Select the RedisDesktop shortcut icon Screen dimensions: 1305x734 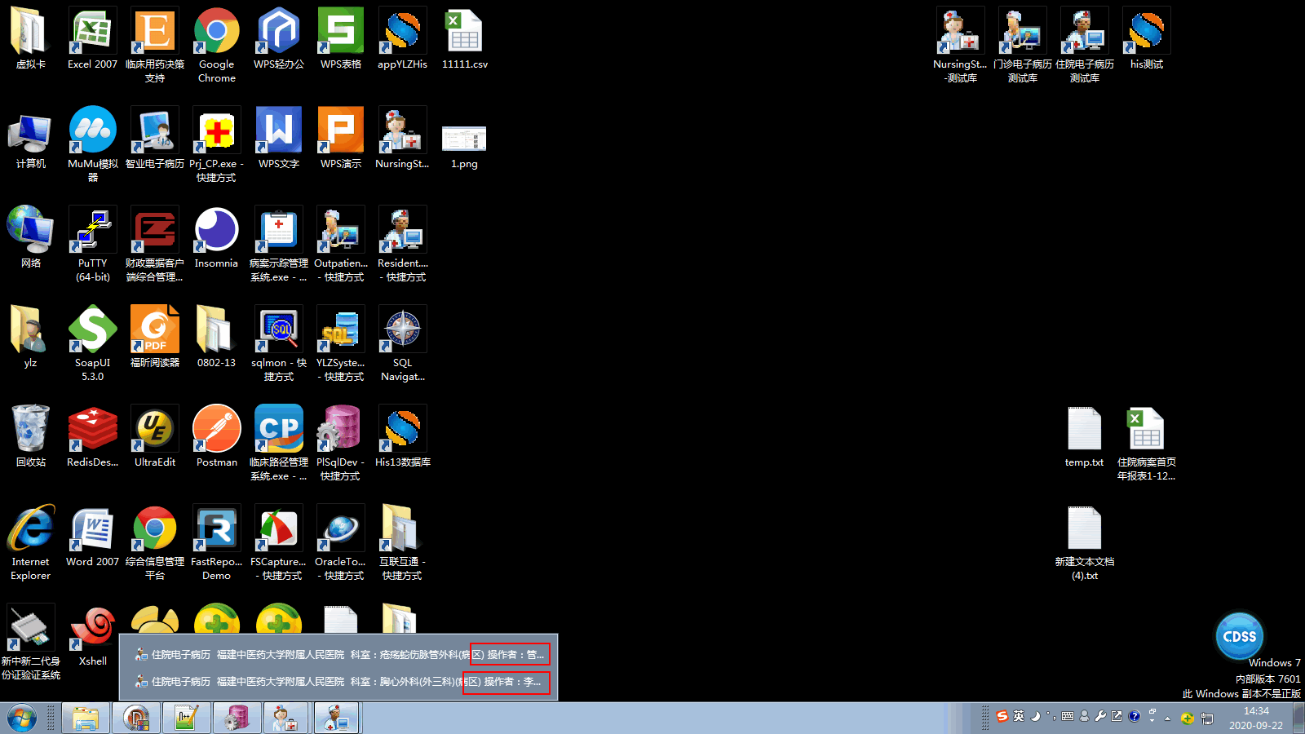click(93, 437)
